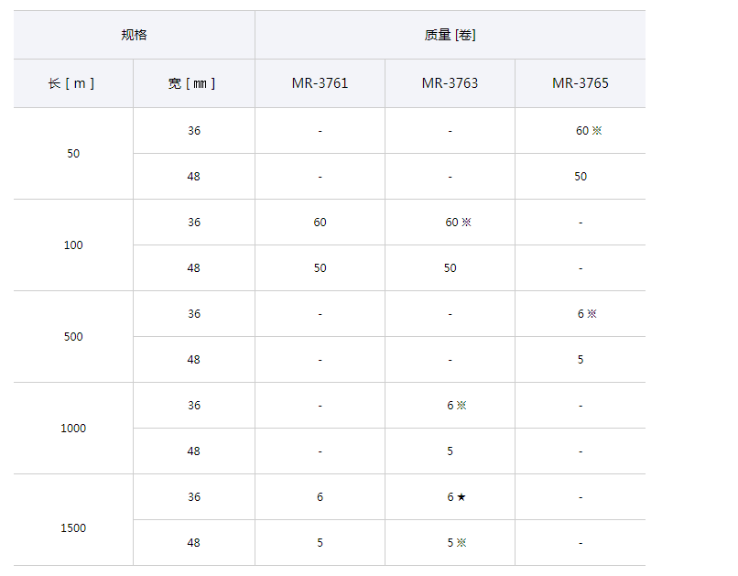The image size is (738, 576).
Task: Click the ※ mark beside 60 in MR-3763 column
Action: [466, 223]
